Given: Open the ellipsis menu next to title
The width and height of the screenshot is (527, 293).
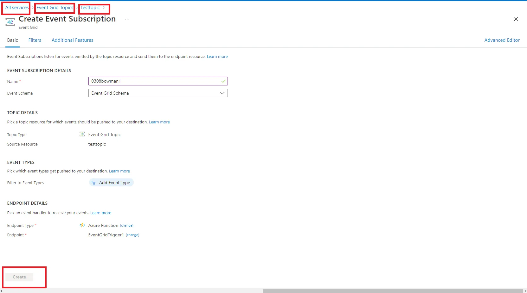Looking at the screenshot, I should 127,19.
